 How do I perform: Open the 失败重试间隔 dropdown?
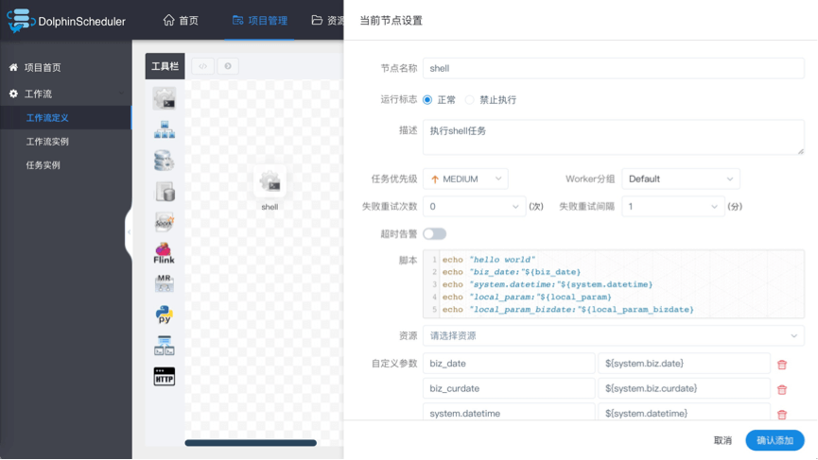point(673,206)
